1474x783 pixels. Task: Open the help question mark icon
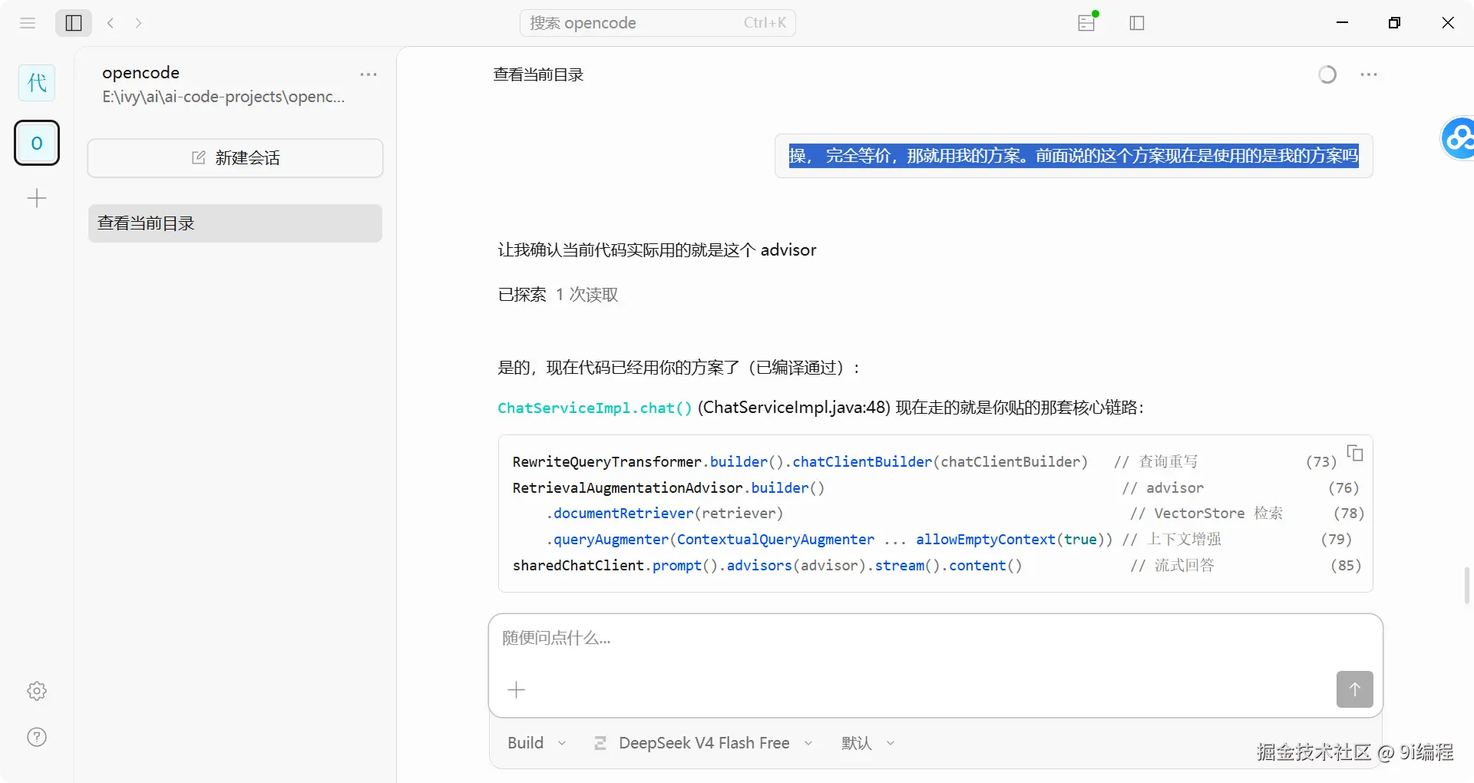(37, 737)
